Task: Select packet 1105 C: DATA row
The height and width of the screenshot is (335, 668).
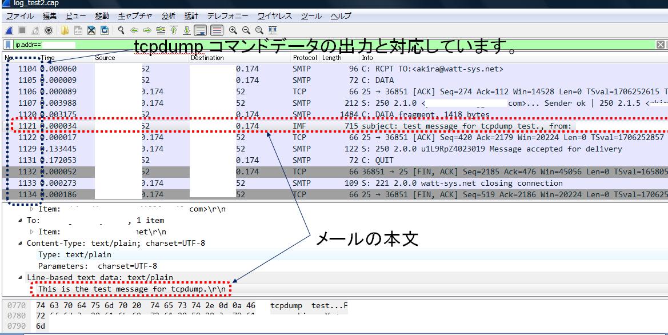Action: (x=334, y=80)
